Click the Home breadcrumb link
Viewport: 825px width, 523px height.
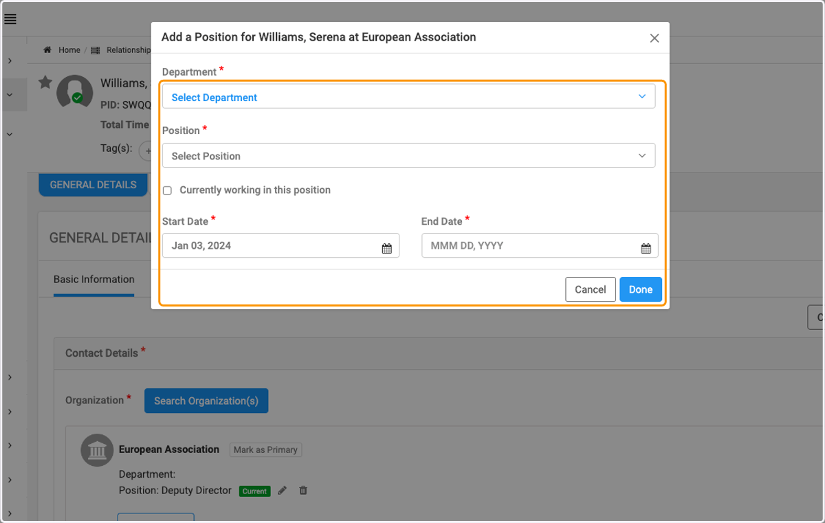click(69, 50)
